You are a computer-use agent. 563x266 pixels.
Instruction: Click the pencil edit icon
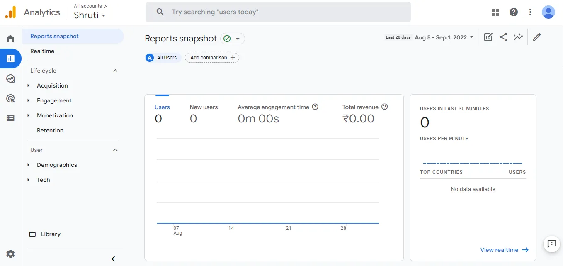tap(537, 37)
